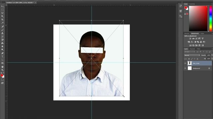213x119 pixels.
Task: Select the History Brush tool
Action: coord(2,36)
